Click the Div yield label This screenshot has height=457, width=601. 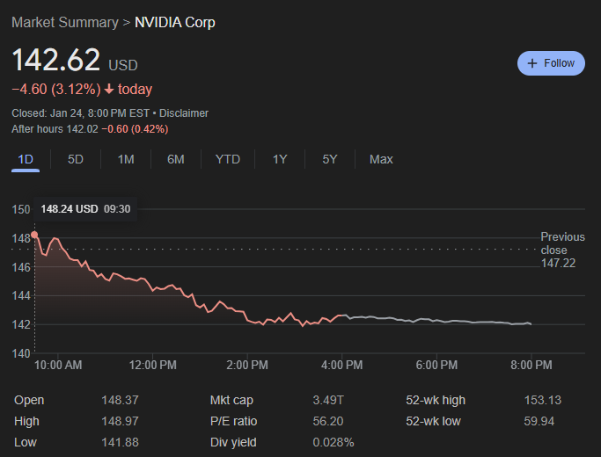coord(233,442)
